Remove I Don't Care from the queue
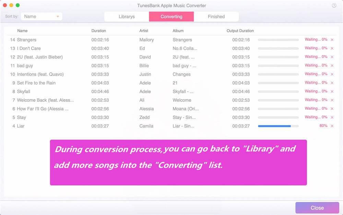Viewport: 343px width, 215px height. tap(332, 48)
